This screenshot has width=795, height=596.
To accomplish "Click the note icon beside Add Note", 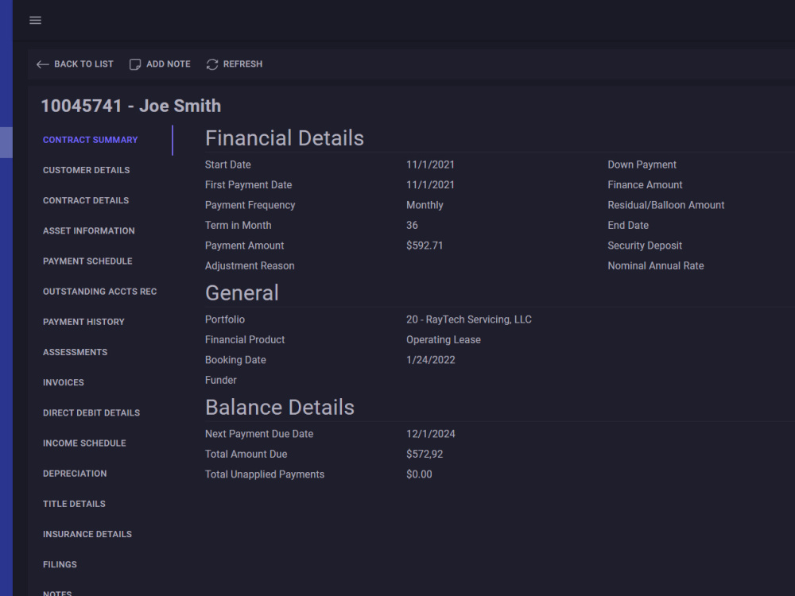I will pos(135,64).
